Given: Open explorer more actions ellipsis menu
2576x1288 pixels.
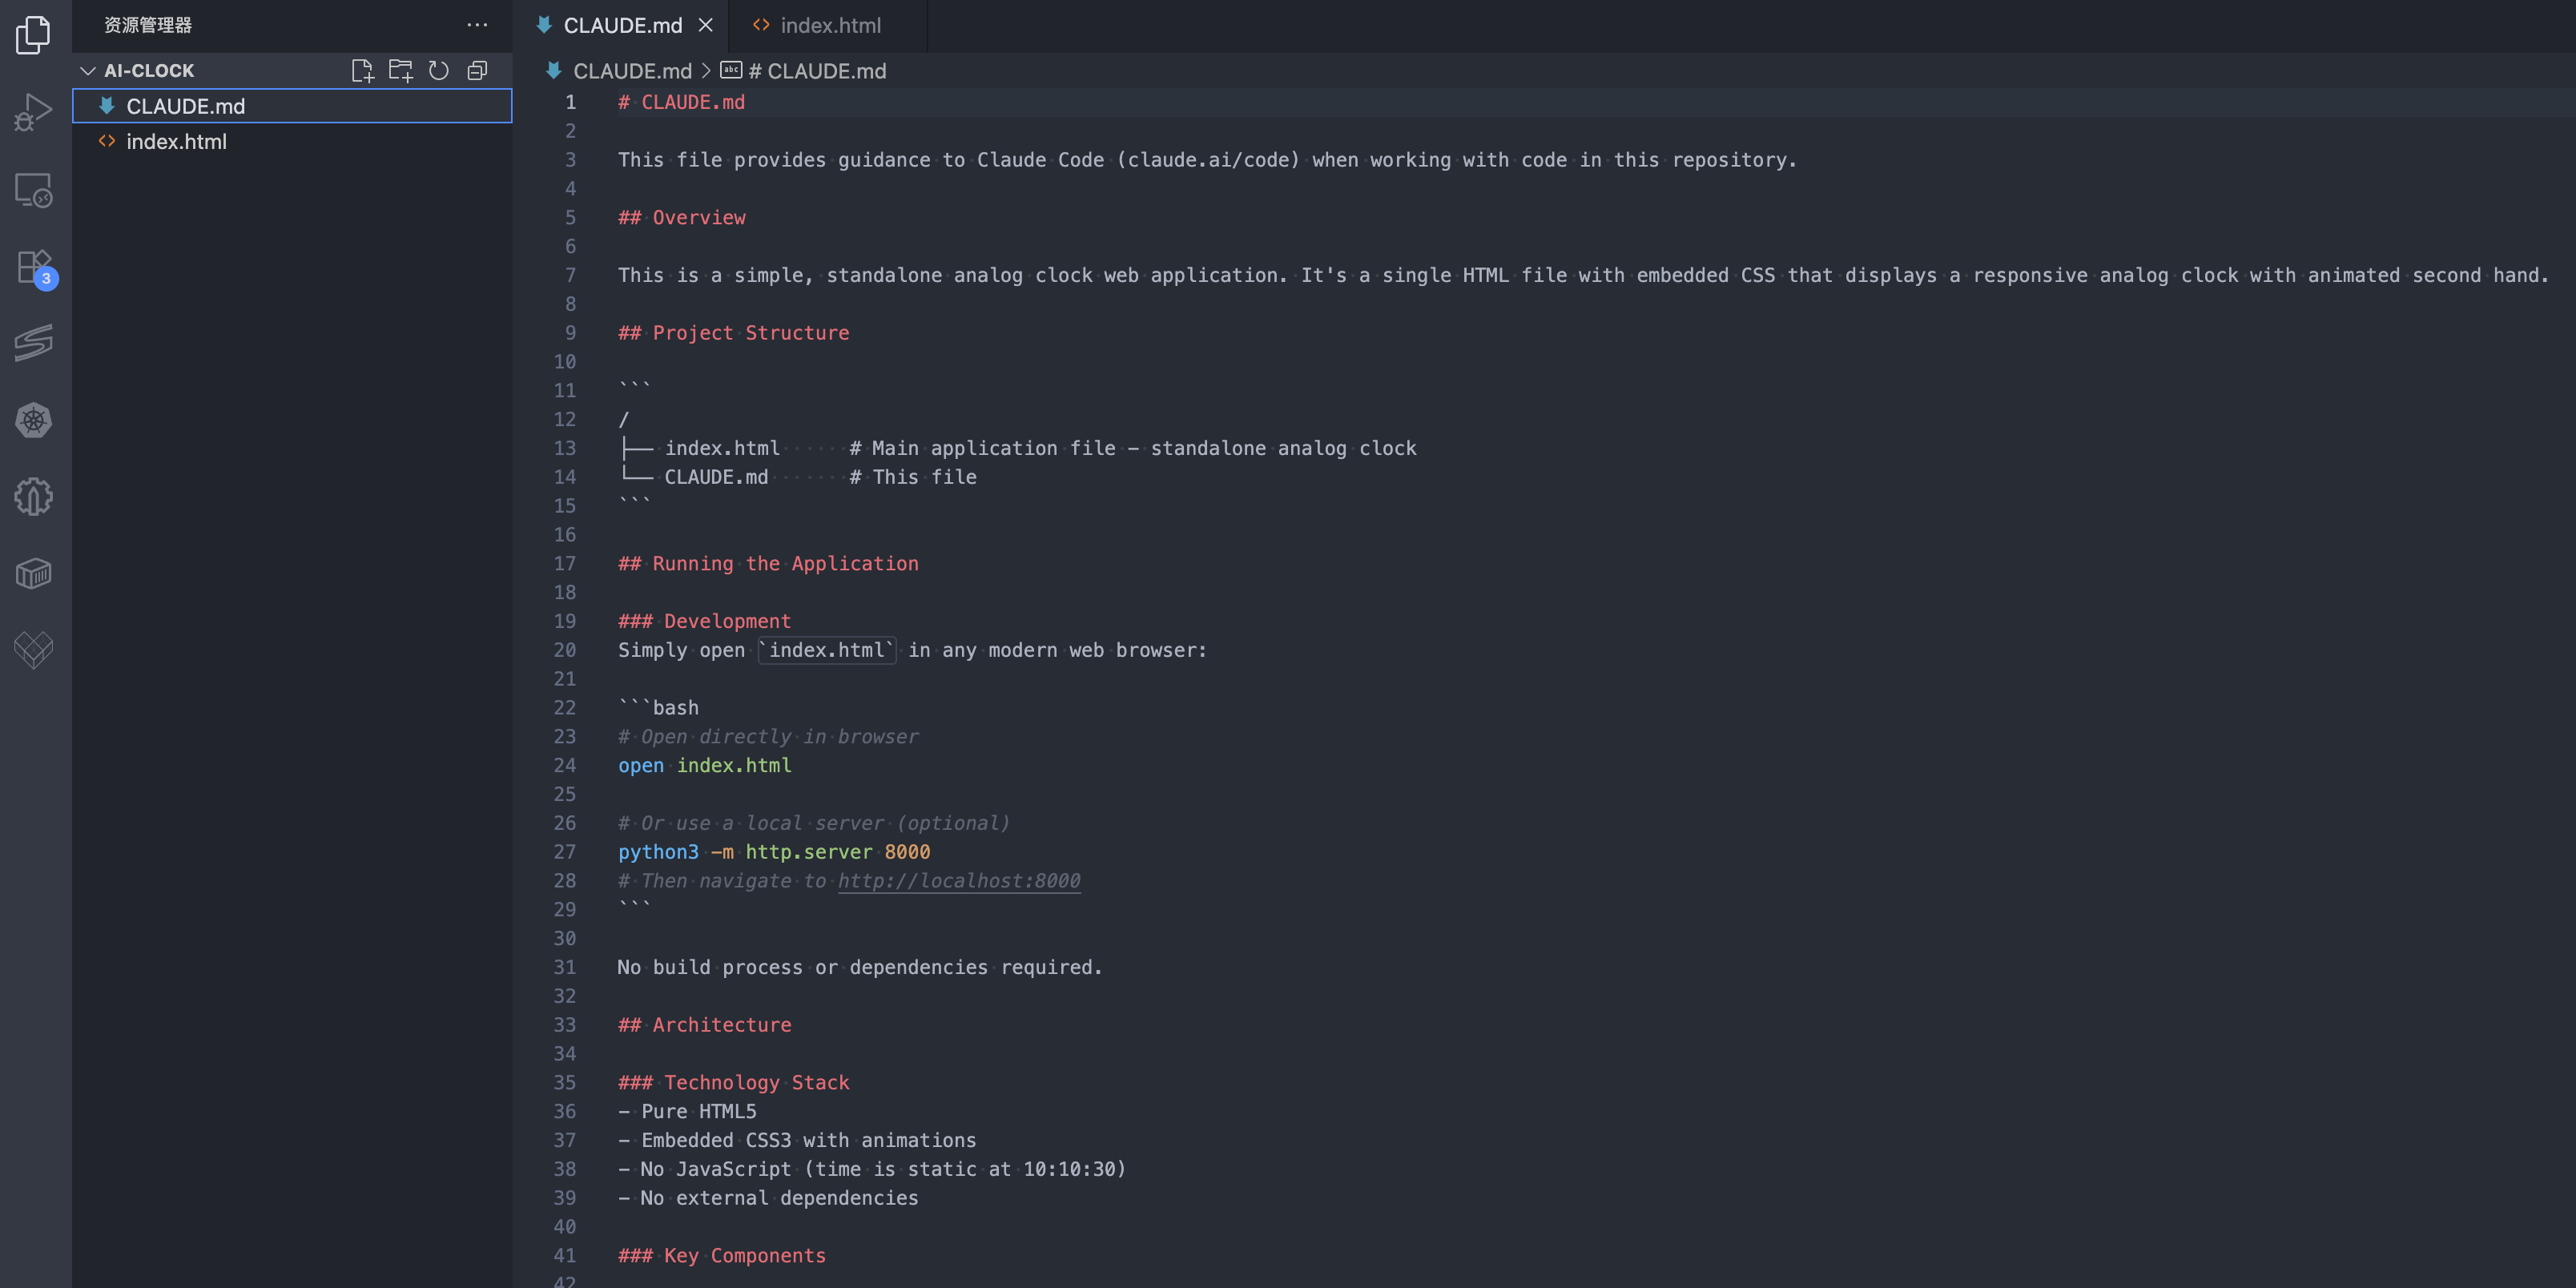Looking at the screenshot, I should click(x=477, y=25).
